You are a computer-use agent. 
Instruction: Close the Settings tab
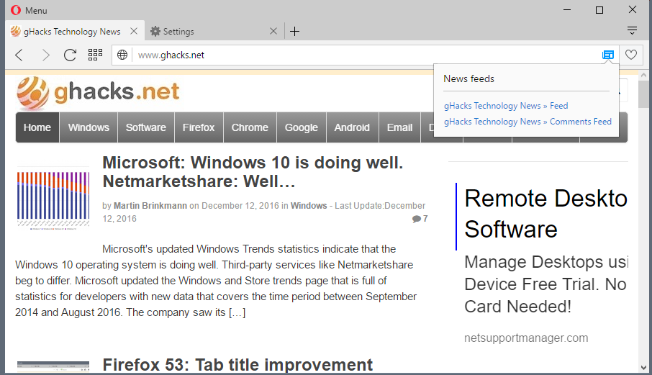point(273,31)
